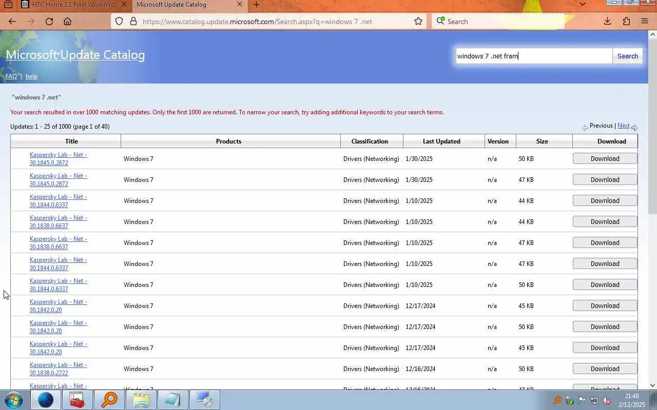Click the scrollbar down arrow
Image resolution: width=657 pixels, height=410 pixels.
click(652, 385)
